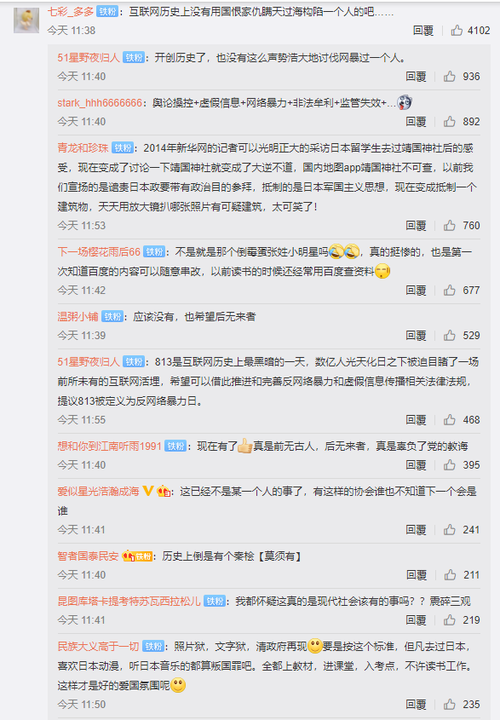This screenshot has height=720, width=500.
Task: Reply to comment posted at 11:50
Action: click(x=416, y=704)
